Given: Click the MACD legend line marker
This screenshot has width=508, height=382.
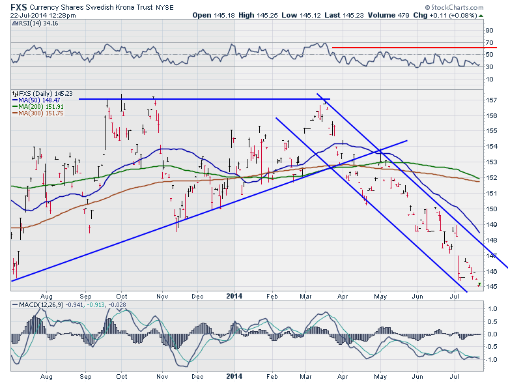Looking at the screenshot, I should [15, 305].
